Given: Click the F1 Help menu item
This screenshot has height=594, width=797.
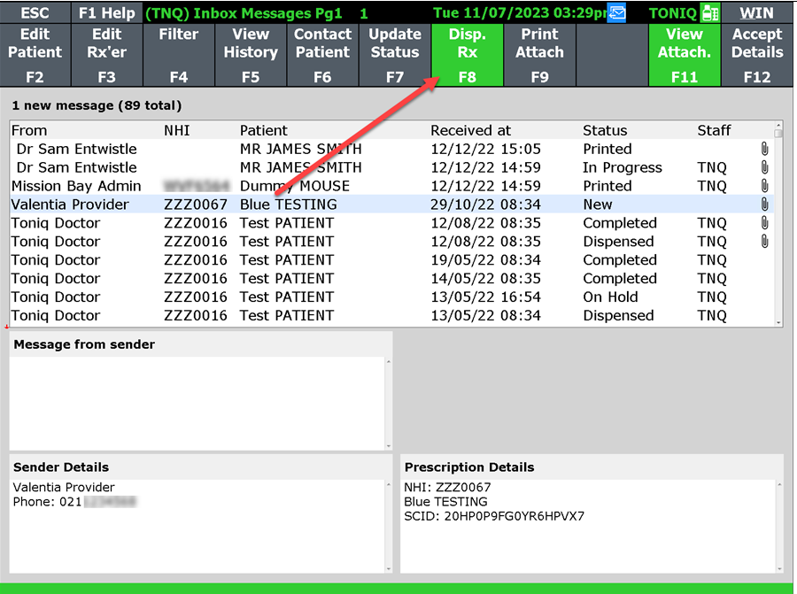Looking at the screenshot, I should (x=107, y=12).
